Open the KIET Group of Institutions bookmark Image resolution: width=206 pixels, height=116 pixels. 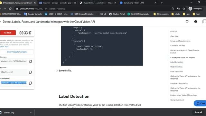(x=82, y=14)
